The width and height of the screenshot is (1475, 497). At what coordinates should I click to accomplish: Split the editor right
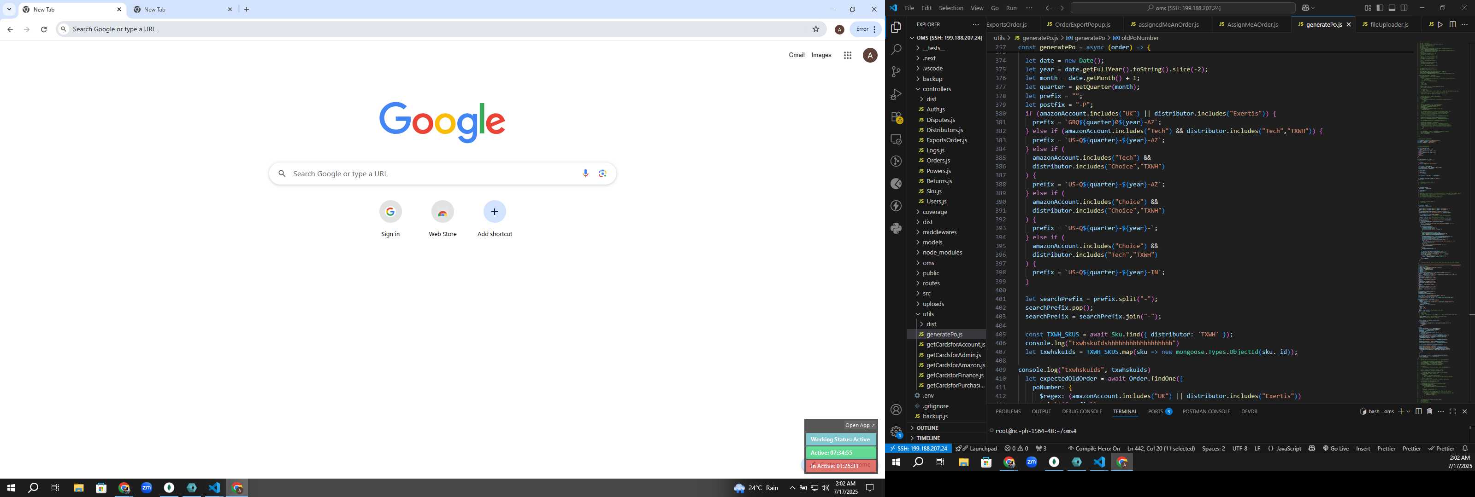[x=1453, y=24]
